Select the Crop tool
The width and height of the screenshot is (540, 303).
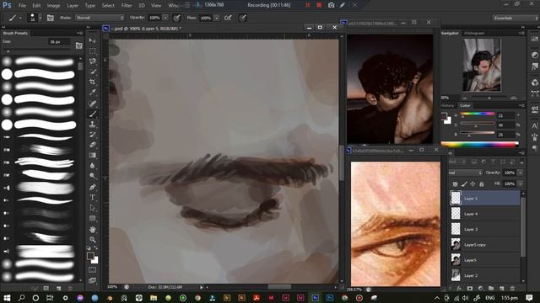tap(92, 82)
